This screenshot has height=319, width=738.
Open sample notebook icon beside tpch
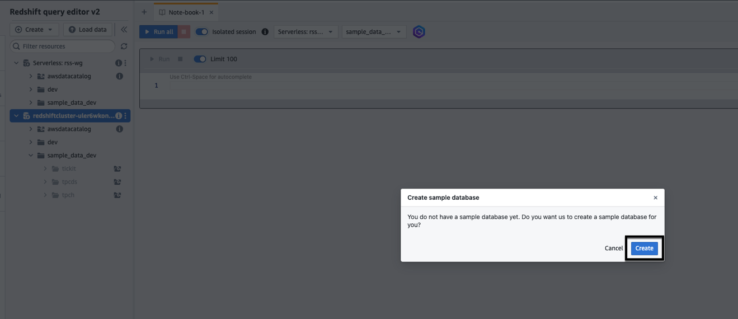[x=117, y=195]
